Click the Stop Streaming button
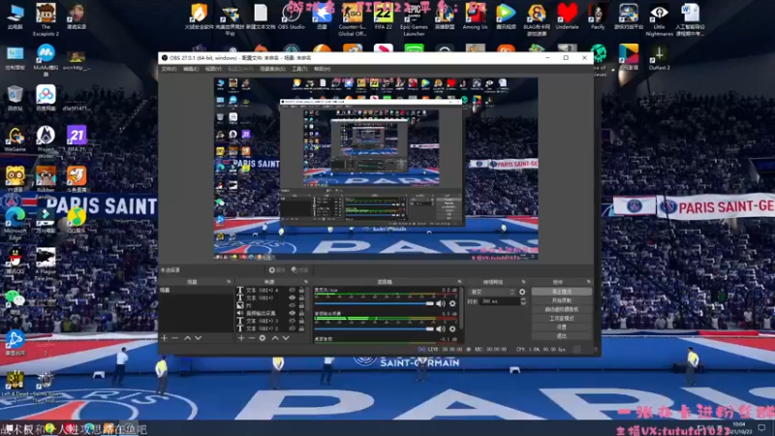Image resolution: width=775 pixels, height=436 pixels. [562, 292]
